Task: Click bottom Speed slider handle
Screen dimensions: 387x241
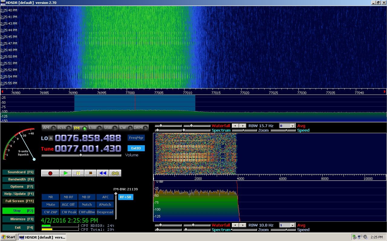Action: 286,230
